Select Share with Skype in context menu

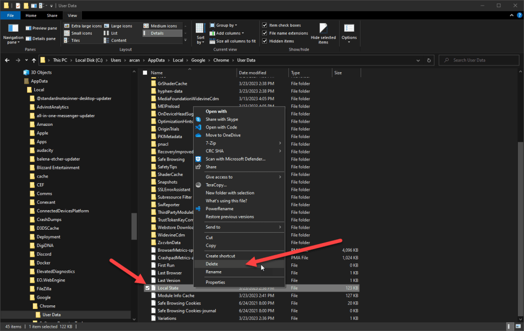(x=222, y=119)
